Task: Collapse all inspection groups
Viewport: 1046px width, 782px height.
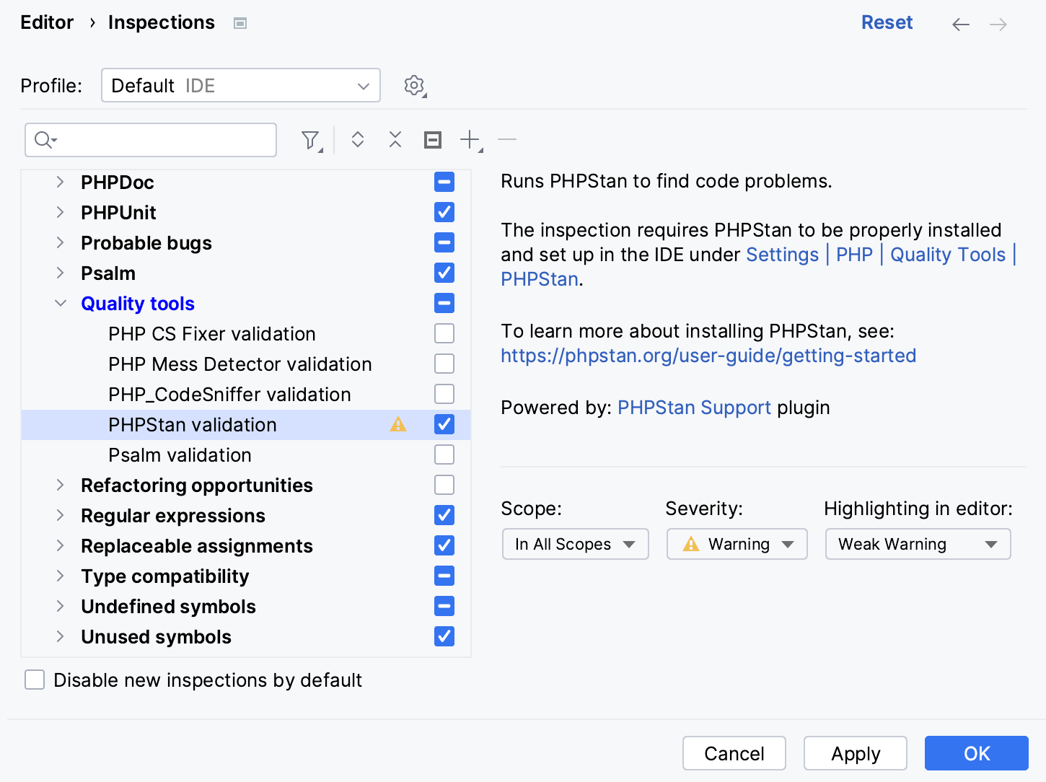Action: 395,139
